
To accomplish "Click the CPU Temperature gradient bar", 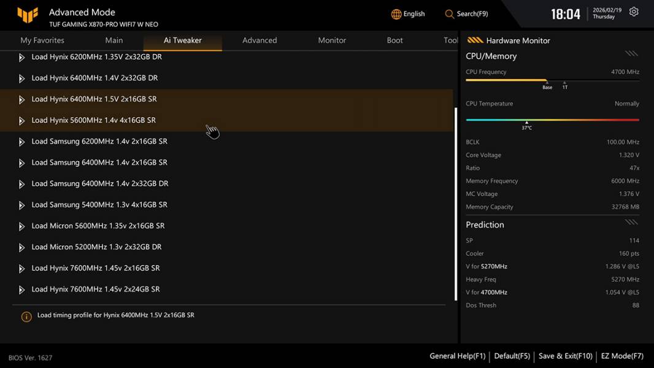I will coord(552,120).
